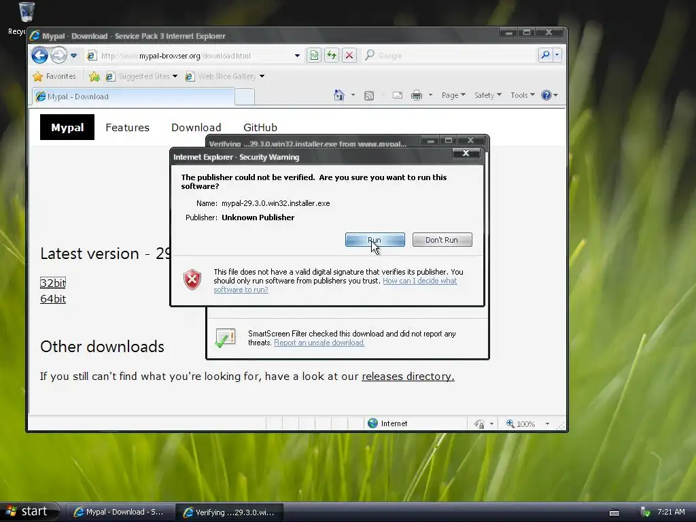Click the Home page icon
696x522 pixels.
pos(339,95)
